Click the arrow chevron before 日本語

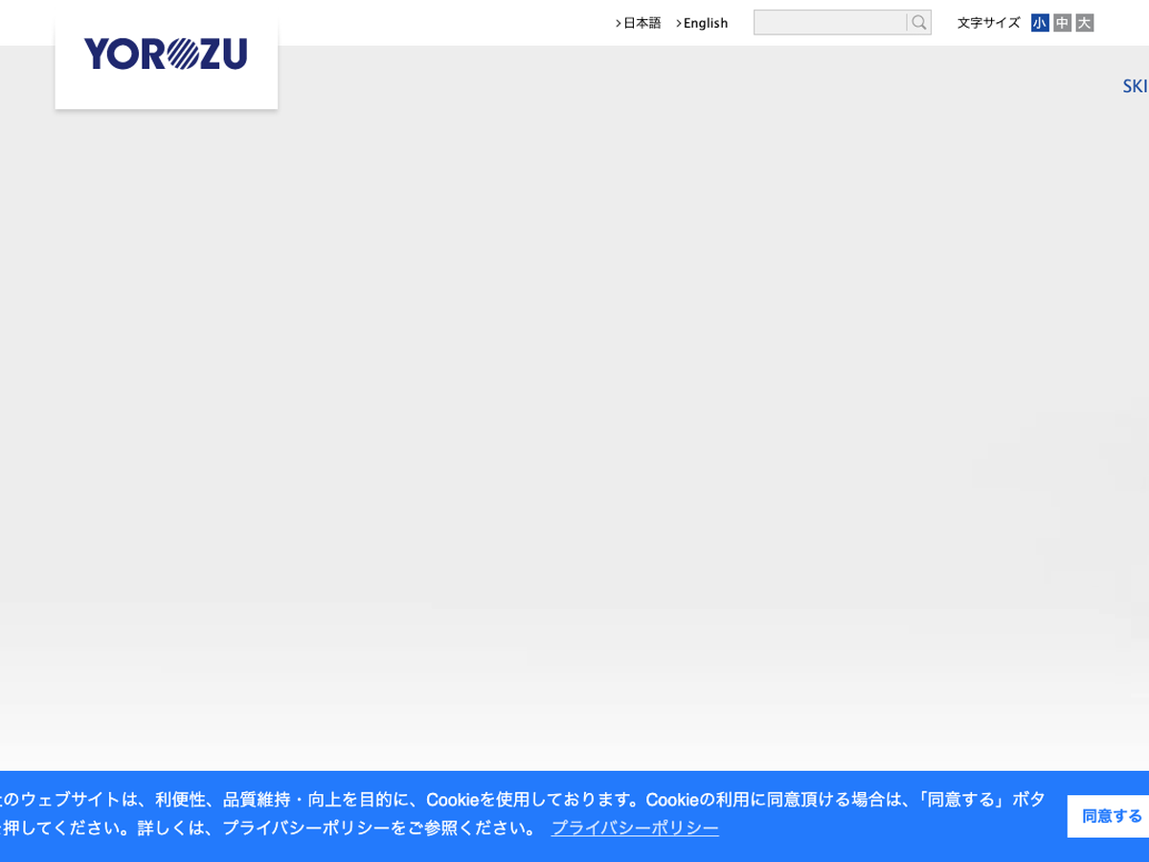[619, 23]
